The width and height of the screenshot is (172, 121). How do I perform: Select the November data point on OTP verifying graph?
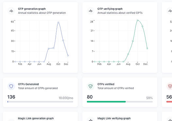tap(143, 26)
